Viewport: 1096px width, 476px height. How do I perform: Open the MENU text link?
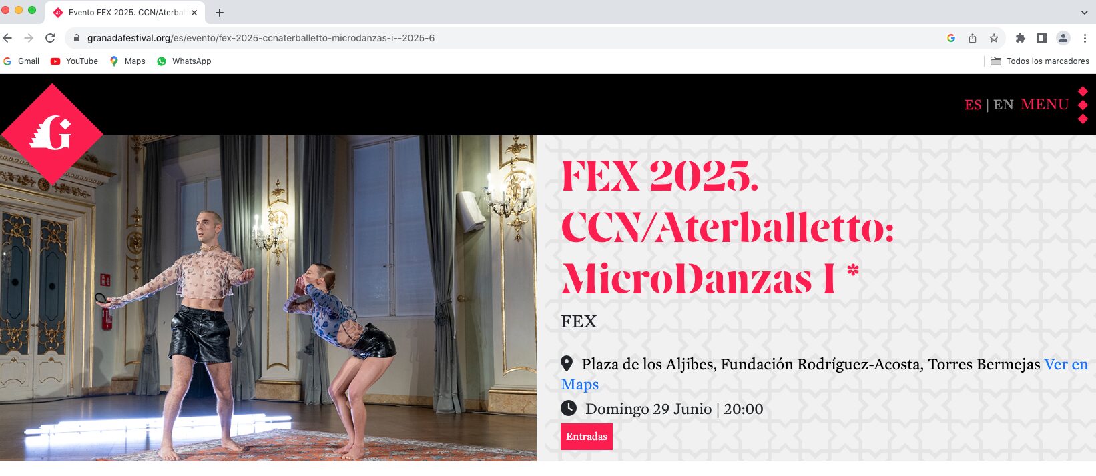pos(1045,105)
